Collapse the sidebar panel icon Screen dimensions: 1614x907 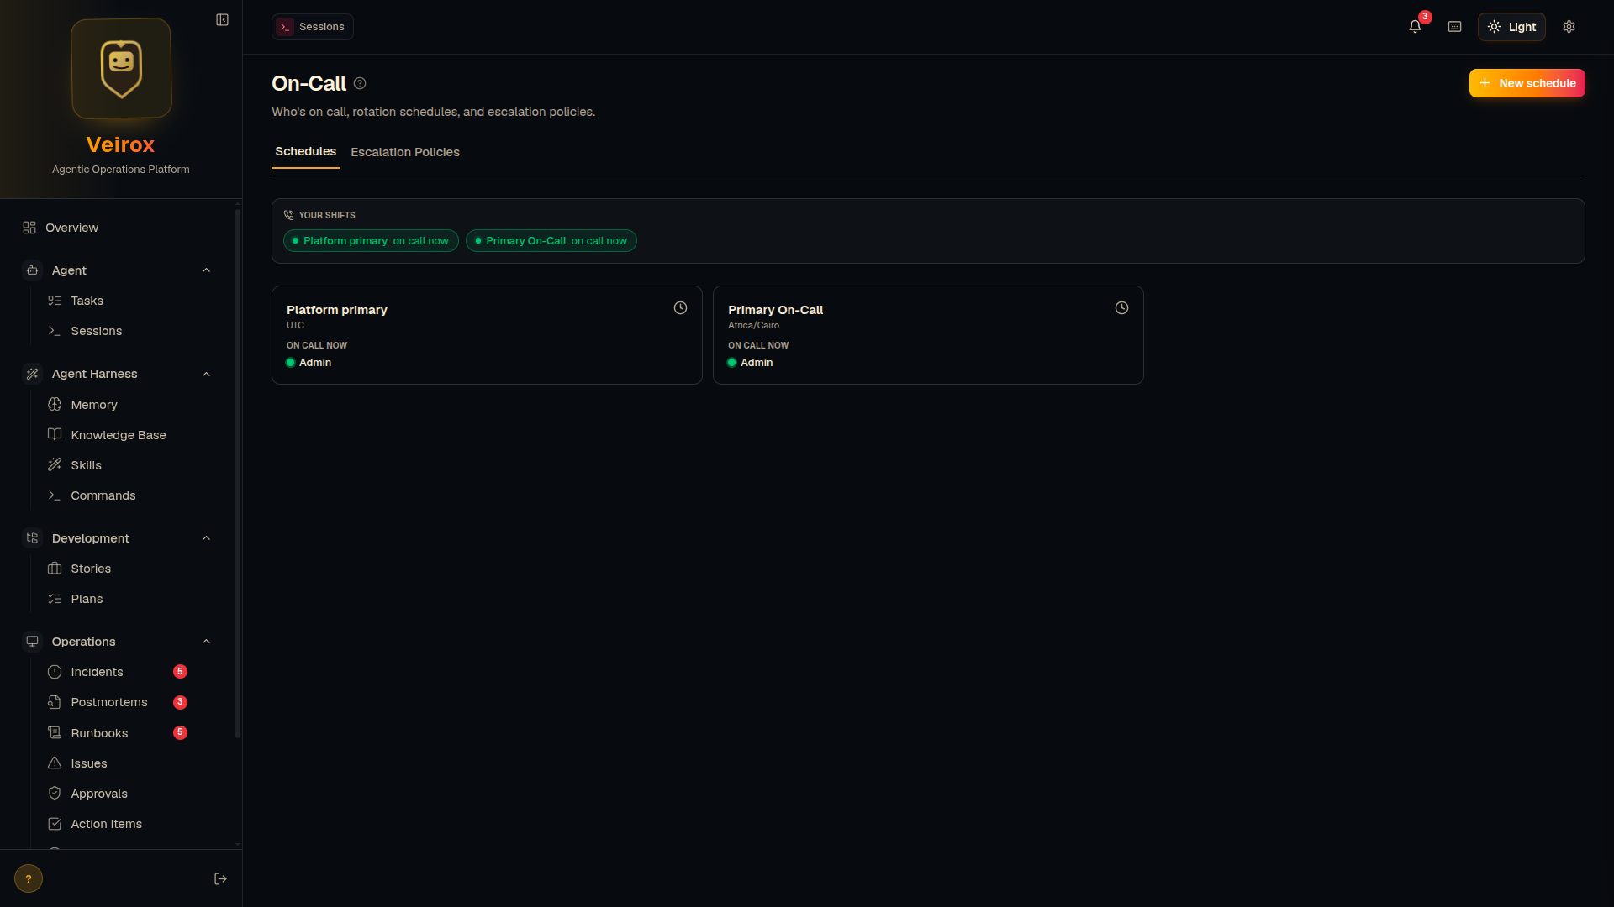(222, 19)
